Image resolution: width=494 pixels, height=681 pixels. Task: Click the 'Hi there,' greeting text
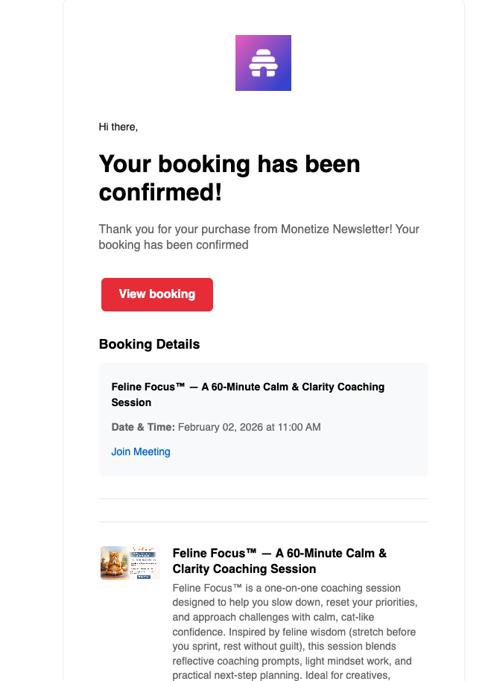118,127
